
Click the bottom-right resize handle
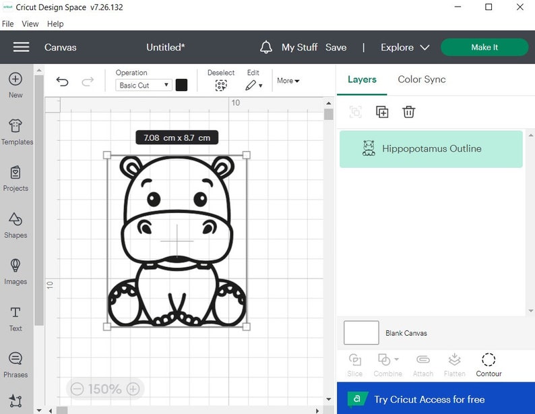tap(247, 327)
